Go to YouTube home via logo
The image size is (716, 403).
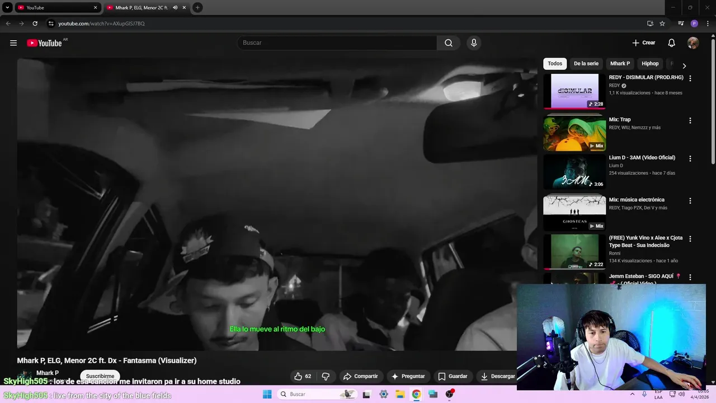point(44,43)
